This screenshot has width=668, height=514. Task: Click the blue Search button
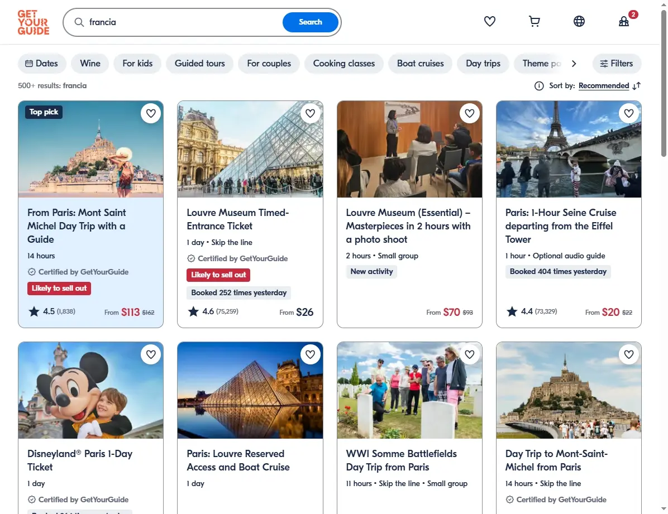tap(310, 22)
